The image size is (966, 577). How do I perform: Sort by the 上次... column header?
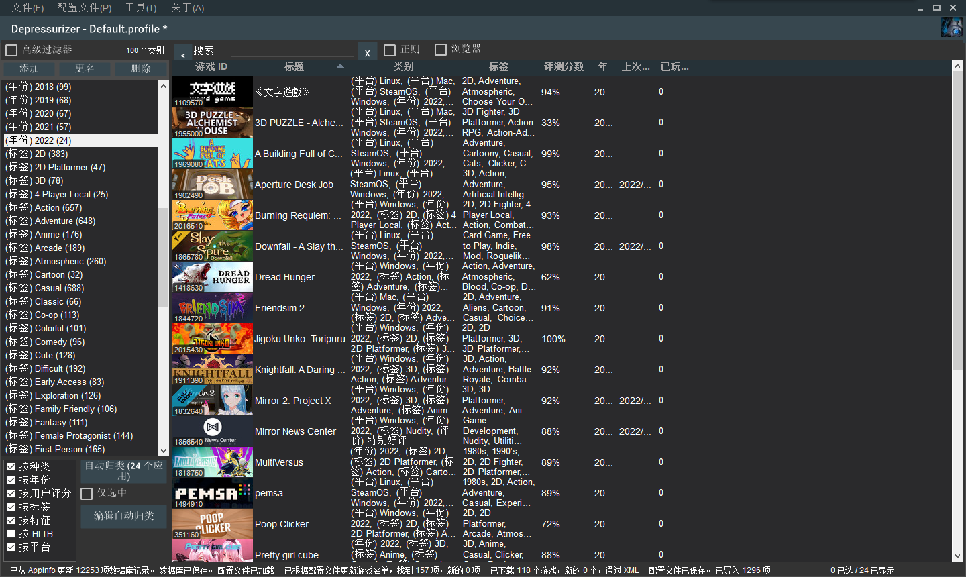pyautogui.click(x=636, y=67)
